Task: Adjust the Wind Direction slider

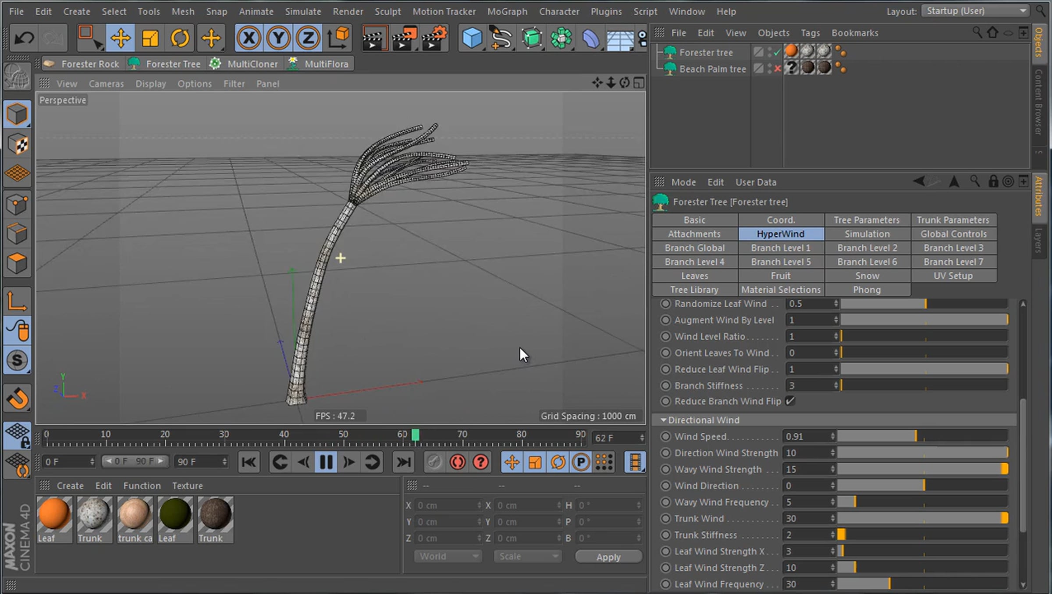Action: coord(924,486)
